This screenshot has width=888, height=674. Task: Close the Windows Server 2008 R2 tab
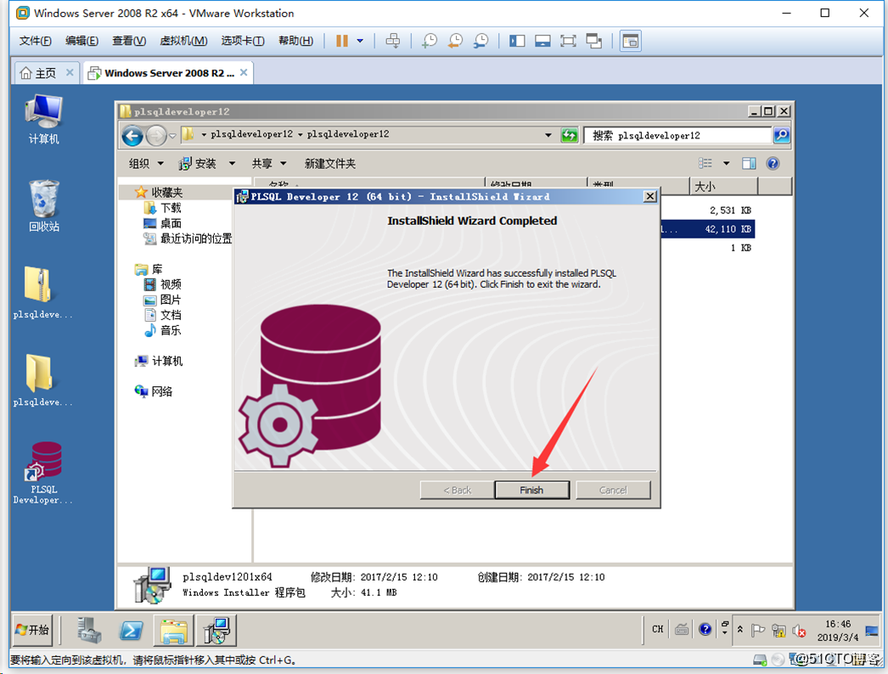pyautogui.click(x=244, y=72)
